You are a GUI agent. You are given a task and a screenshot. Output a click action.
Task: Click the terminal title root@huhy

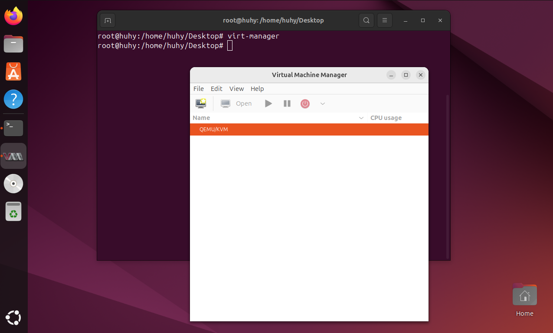pyautogui.click(x=273, y=20)
